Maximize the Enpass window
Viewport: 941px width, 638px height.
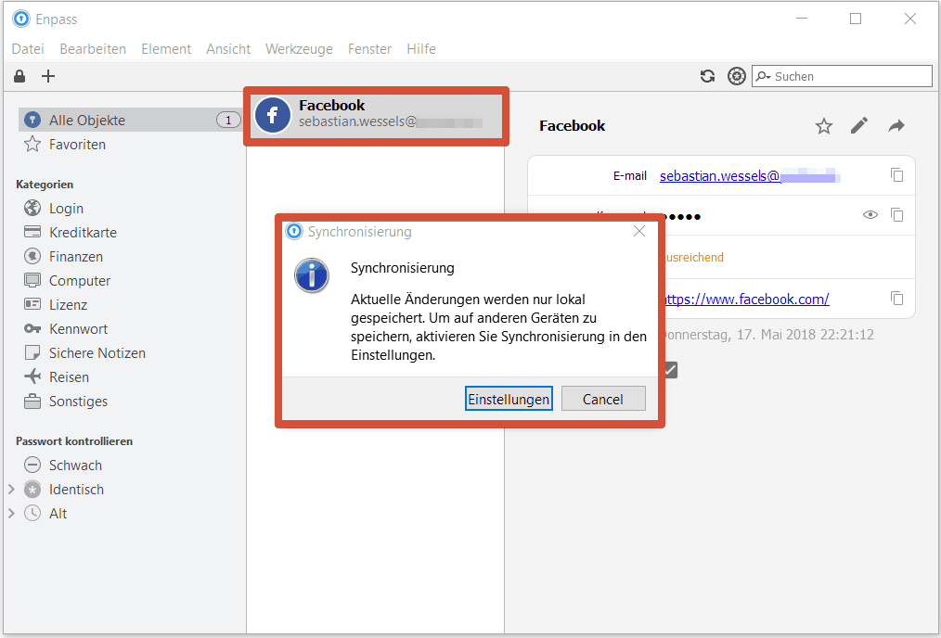point(856,19)
